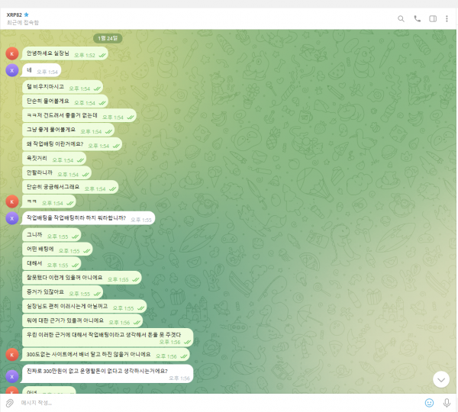Click the paperclip attach file icon
This screenshot has height=412, width=458.
(10, 402)
